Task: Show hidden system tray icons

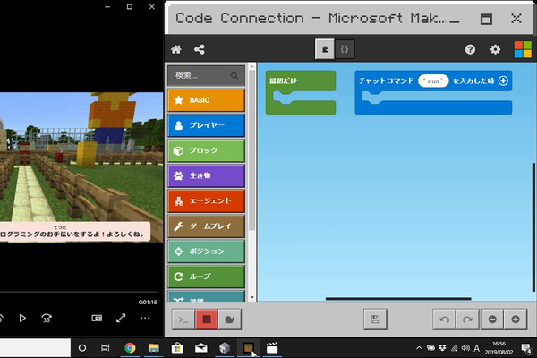Action: [x=419, y=348]
